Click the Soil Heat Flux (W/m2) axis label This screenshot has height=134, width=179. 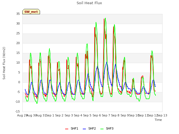point(4,63)
